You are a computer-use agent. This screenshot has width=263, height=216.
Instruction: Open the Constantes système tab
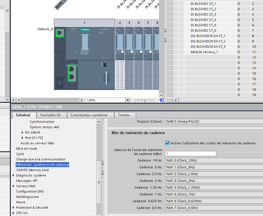pyautogui.click(x=89, y=115)
